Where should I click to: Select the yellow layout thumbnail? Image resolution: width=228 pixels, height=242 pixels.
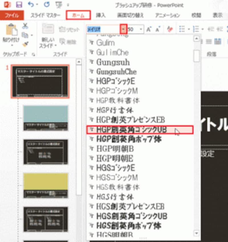click(x=46, y=185)
